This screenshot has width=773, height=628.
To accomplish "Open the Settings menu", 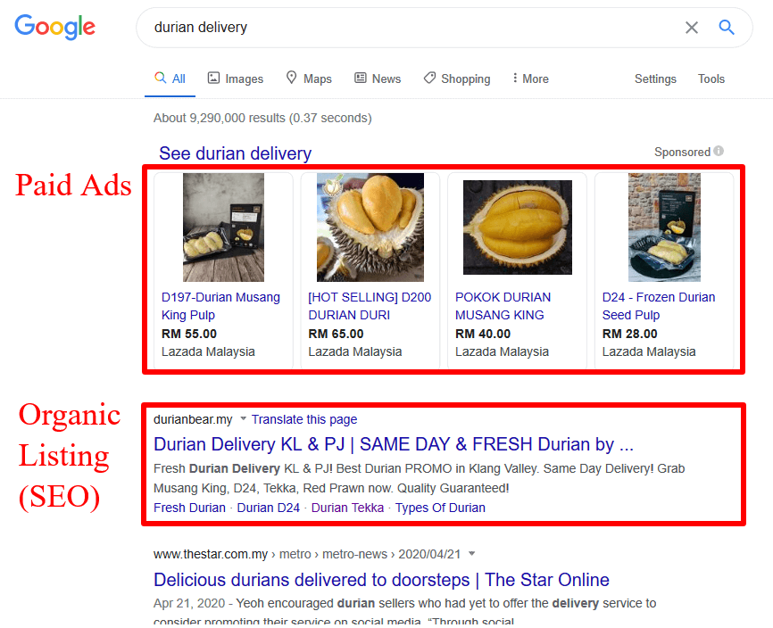I will coord(655,78).
